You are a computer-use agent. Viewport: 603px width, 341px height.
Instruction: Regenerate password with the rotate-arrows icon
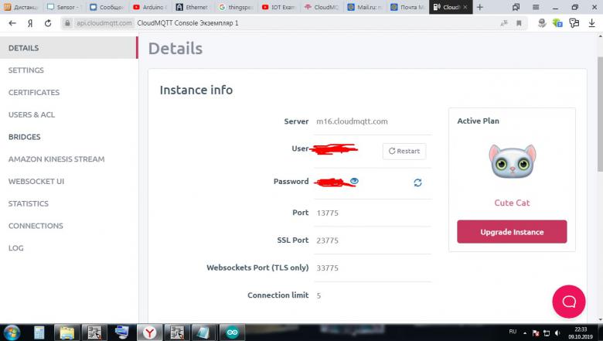pos(417,182)
